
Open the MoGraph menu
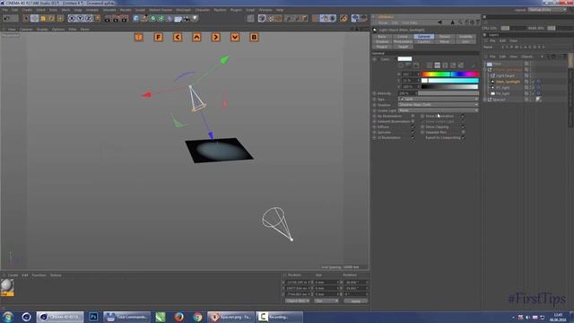pyautogui.click(x=183, y=10)
